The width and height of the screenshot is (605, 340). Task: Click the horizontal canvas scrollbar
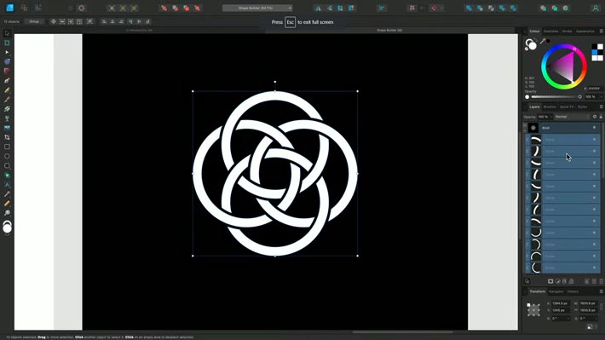click(x=402, y=331)
